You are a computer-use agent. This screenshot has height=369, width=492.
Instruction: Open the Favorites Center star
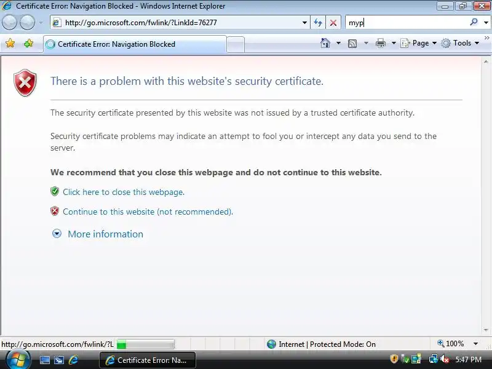pos(10,43)
